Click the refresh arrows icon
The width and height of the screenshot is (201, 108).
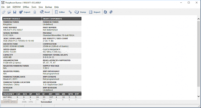coord(111,12)
